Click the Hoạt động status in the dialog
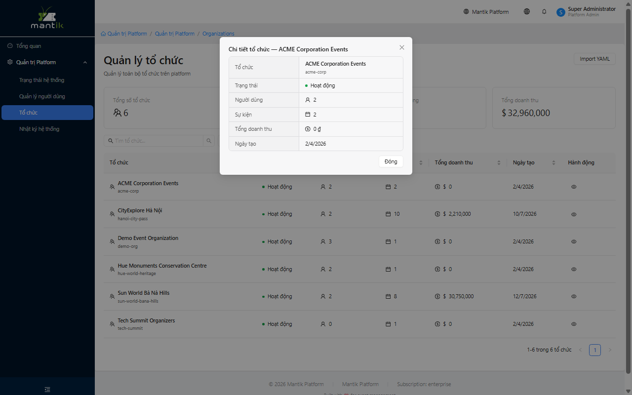This screenshot has height=395, width=632. point(320,85)
